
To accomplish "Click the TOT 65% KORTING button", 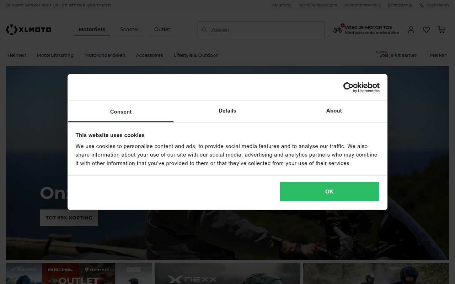I will 69,218.
